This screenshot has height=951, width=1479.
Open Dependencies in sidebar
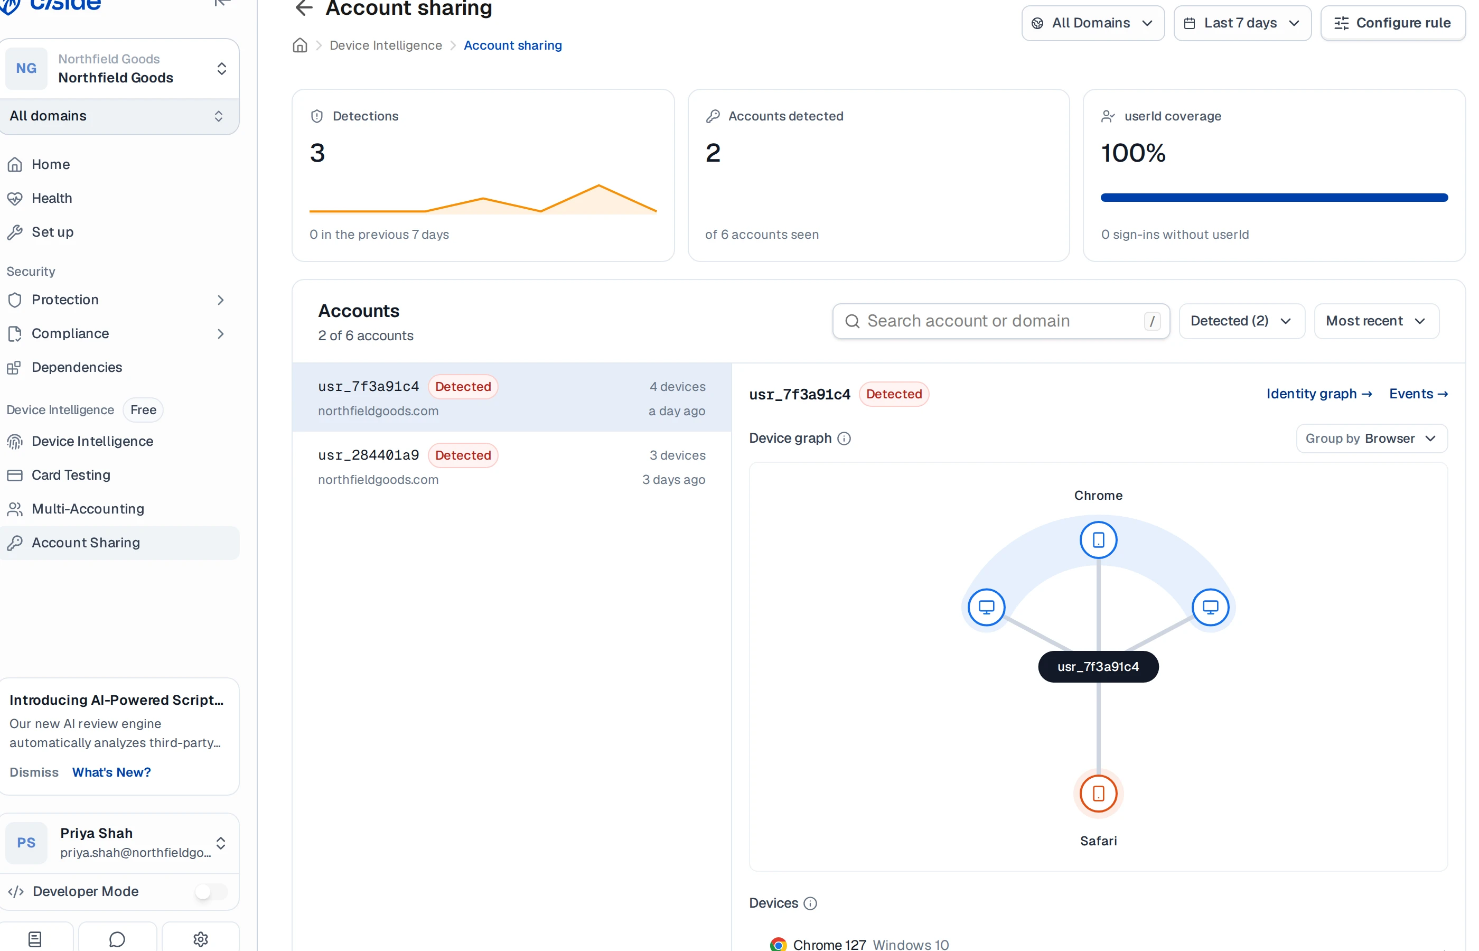click(x=119, y=367)
